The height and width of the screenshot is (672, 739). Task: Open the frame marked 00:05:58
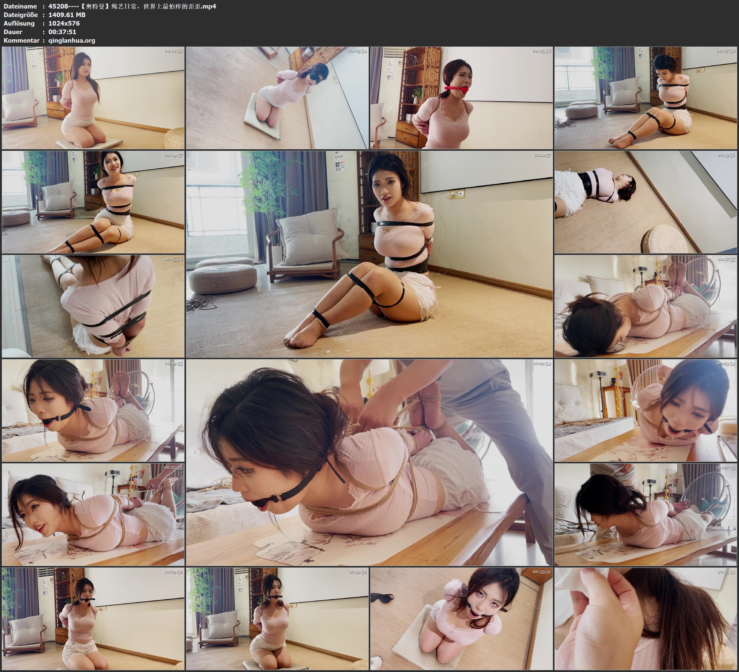click(461, 98)
